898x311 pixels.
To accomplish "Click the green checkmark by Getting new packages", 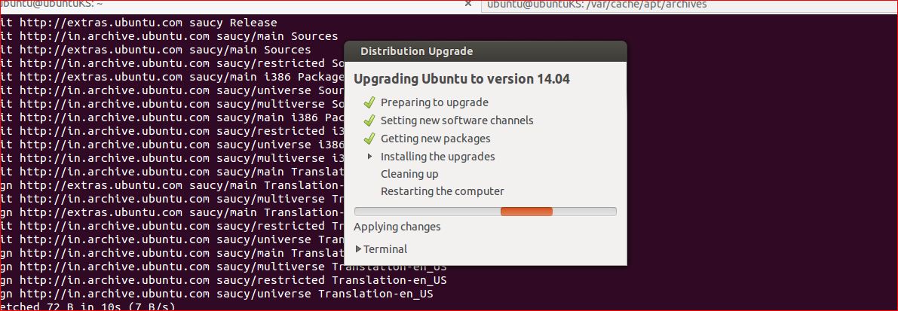I will (369, 139).
